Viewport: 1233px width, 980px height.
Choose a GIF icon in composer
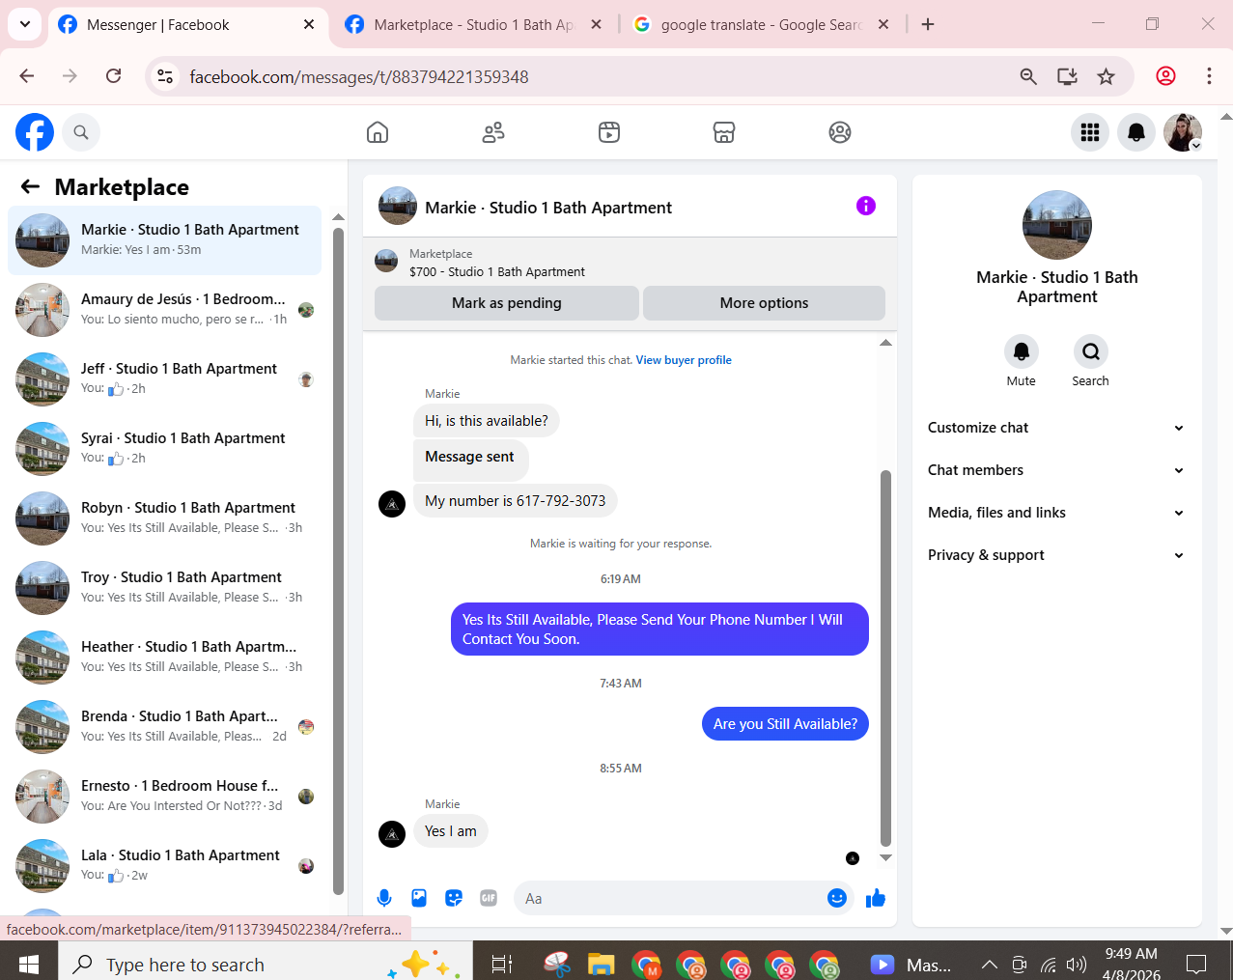489,898
